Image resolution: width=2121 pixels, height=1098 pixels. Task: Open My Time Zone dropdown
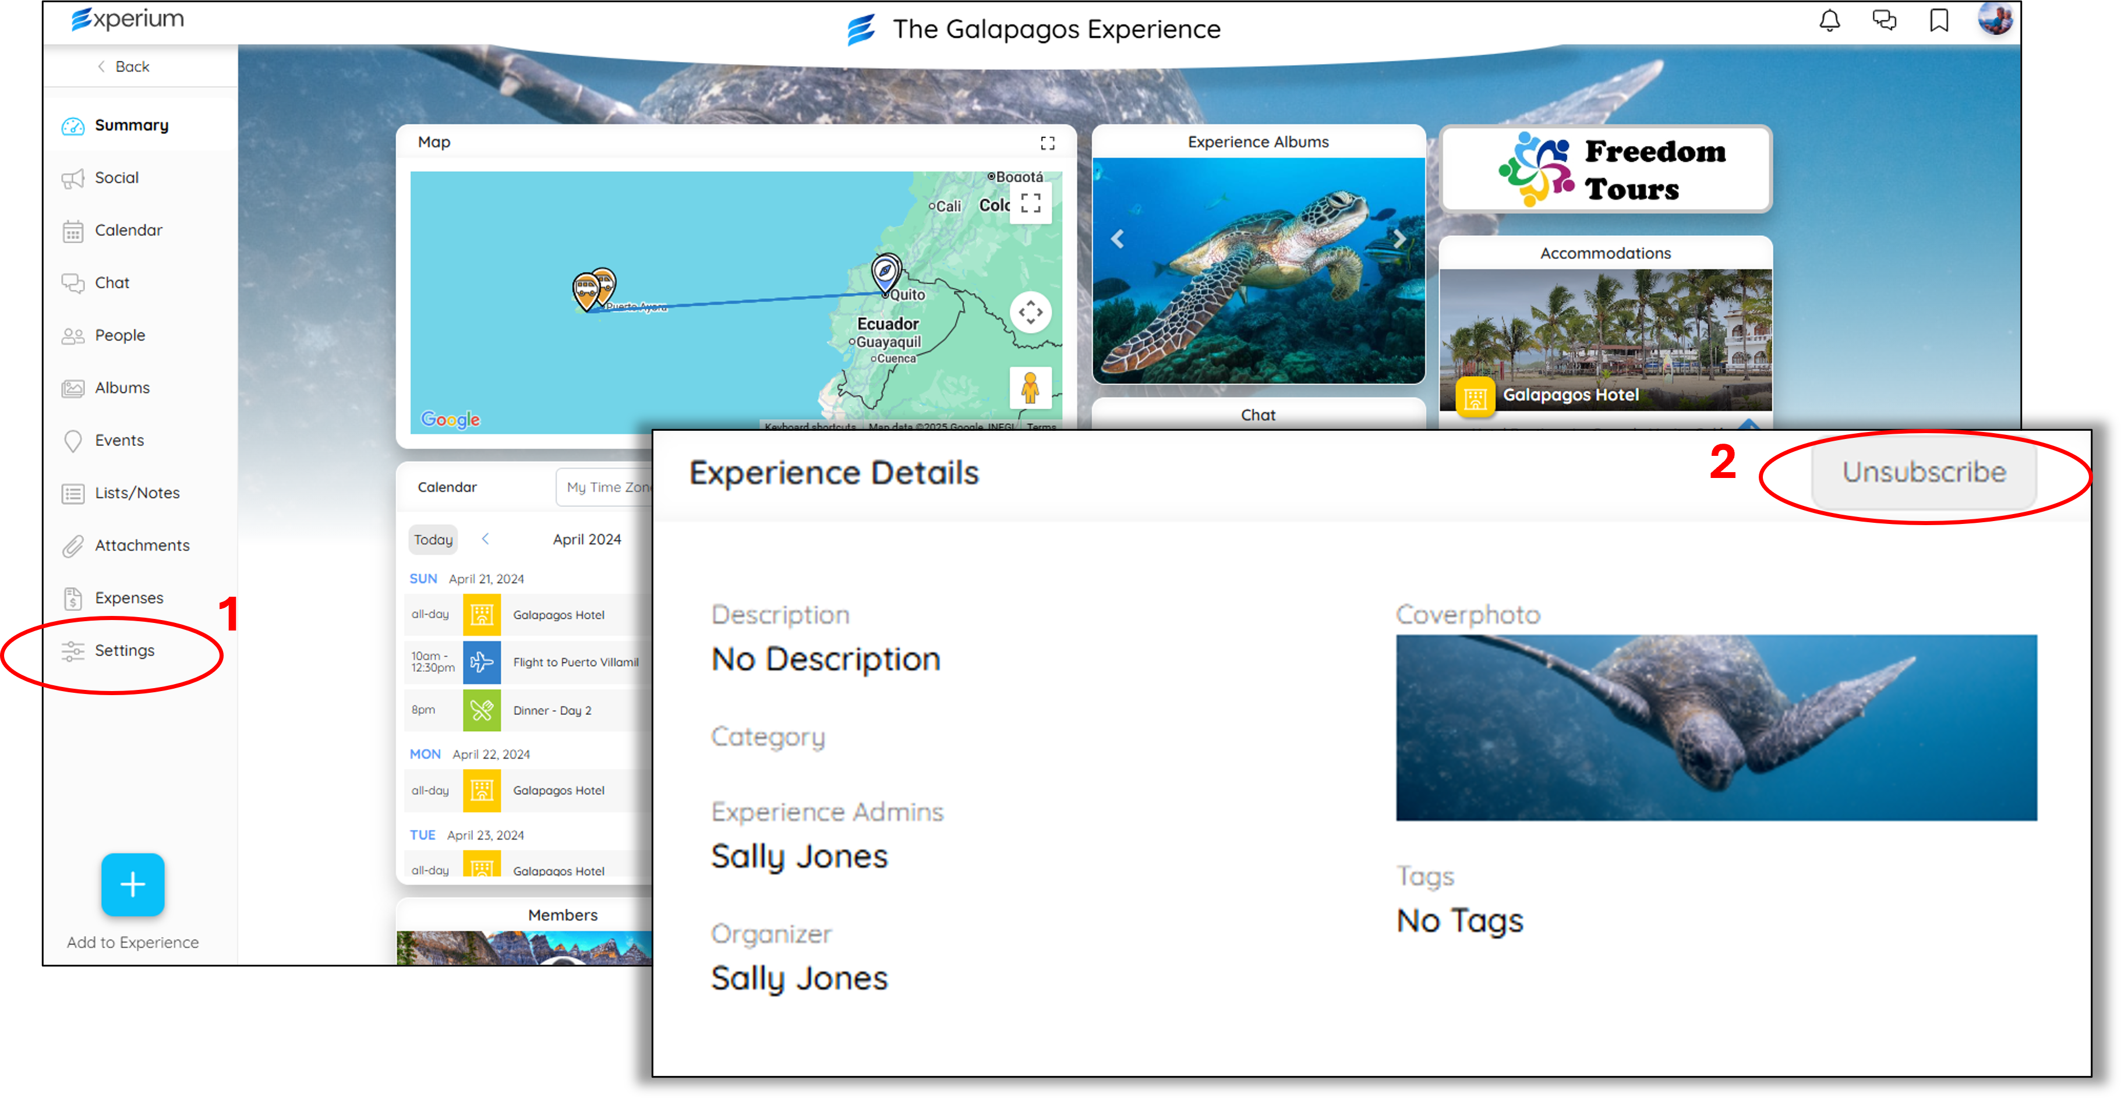coord(605,487)
